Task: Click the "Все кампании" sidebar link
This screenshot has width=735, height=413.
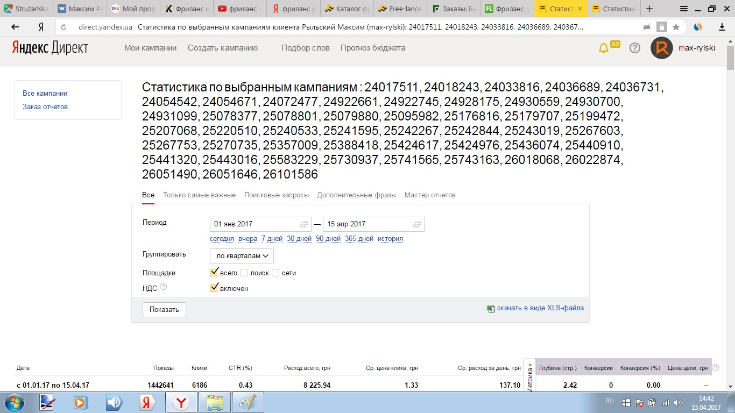Action: tap(45, 94)
